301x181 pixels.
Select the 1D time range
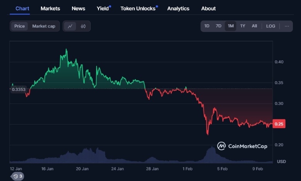(x=207, y=26)
